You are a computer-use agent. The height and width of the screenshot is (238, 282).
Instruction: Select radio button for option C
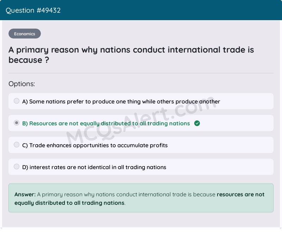tap(16, 144)
